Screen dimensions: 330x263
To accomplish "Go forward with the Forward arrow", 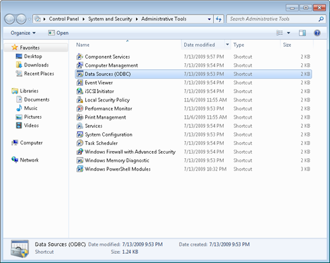I will (21, 19).
